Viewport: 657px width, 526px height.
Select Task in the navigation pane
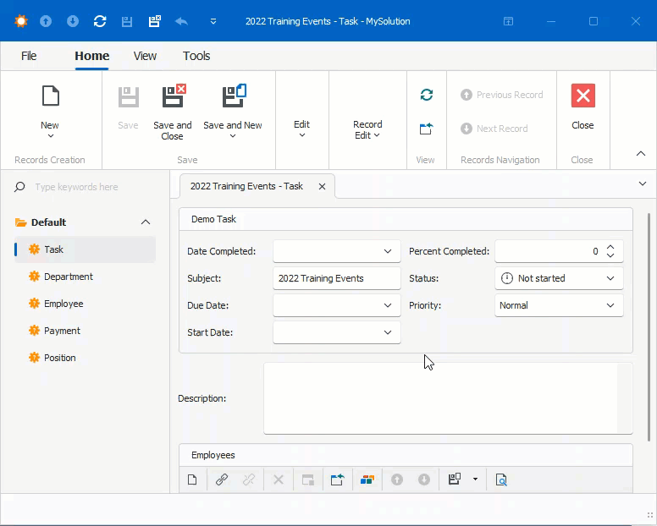(85, 249)
